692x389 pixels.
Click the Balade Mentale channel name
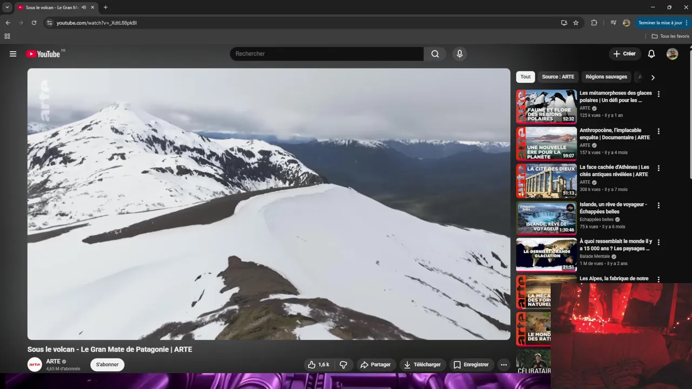595,256
